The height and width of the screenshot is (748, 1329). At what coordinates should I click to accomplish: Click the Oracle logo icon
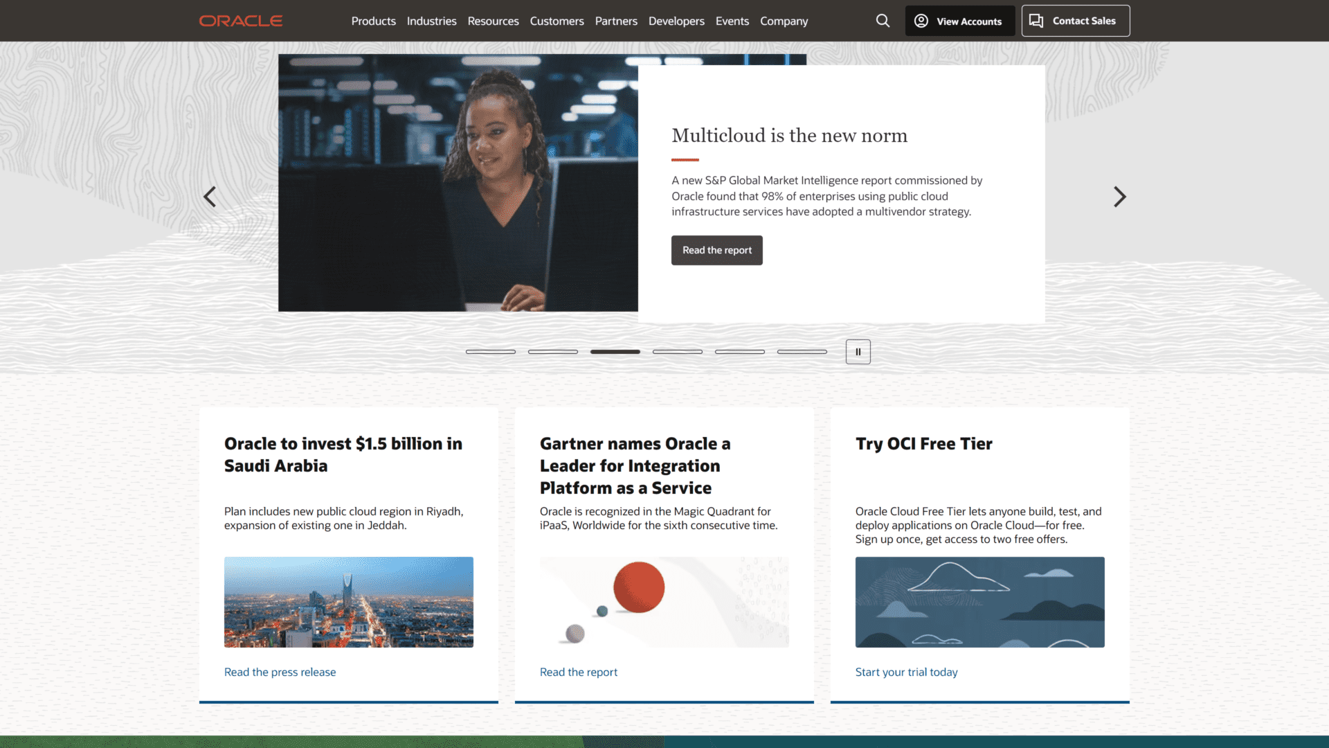pyautogui.click(x=241, y=20)
